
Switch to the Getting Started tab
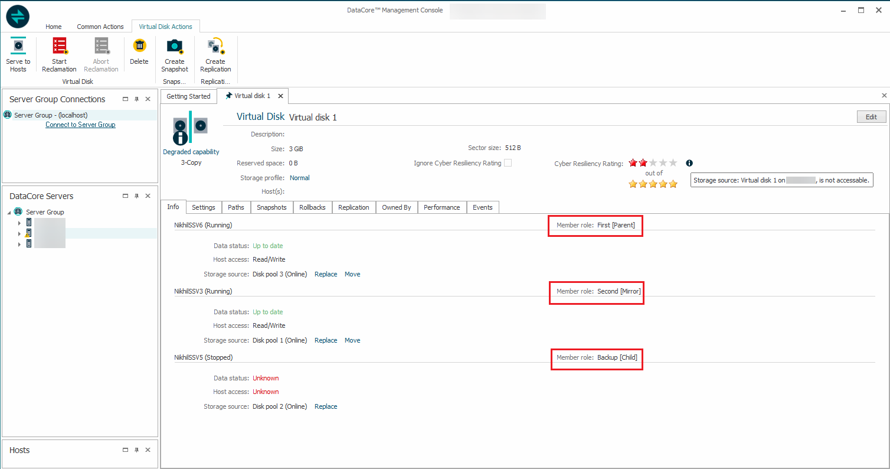[x=188, y=96]
